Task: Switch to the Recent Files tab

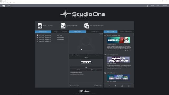Action: coord(43,32)
